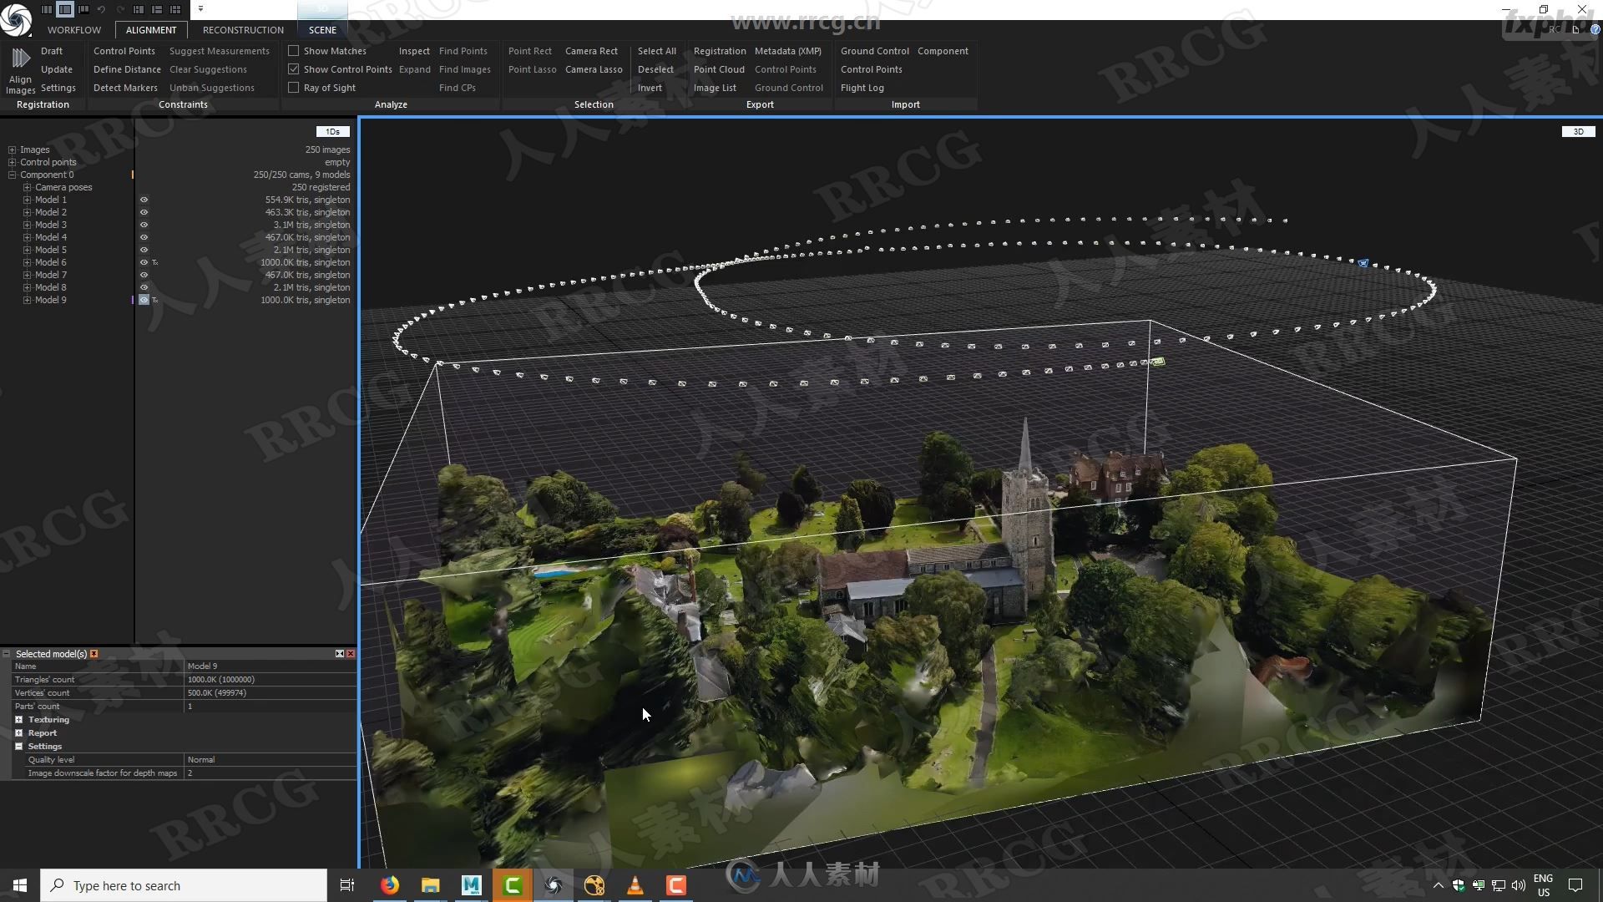Enable Ray of Sight checkbox
The width and height of the screenshot is (1603, 902).
point(291,87)
